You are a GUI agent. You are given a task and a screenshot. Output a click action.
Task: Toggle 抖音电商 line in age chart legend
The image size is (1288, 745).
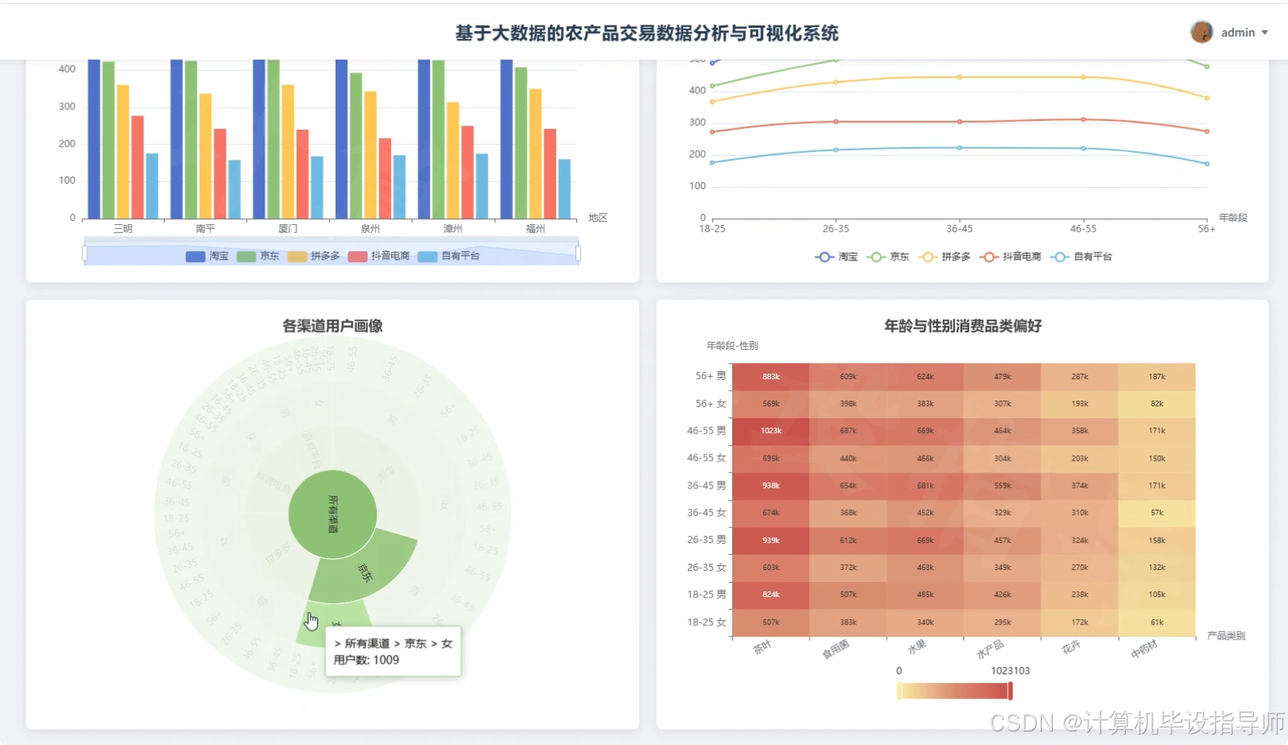[x=1010, y=257]
